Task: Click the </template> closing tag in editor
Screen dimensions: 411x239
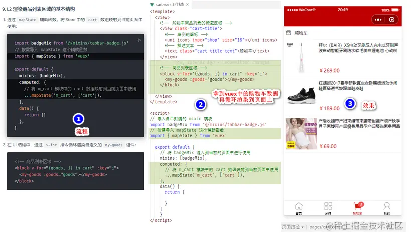Action: 163,102
